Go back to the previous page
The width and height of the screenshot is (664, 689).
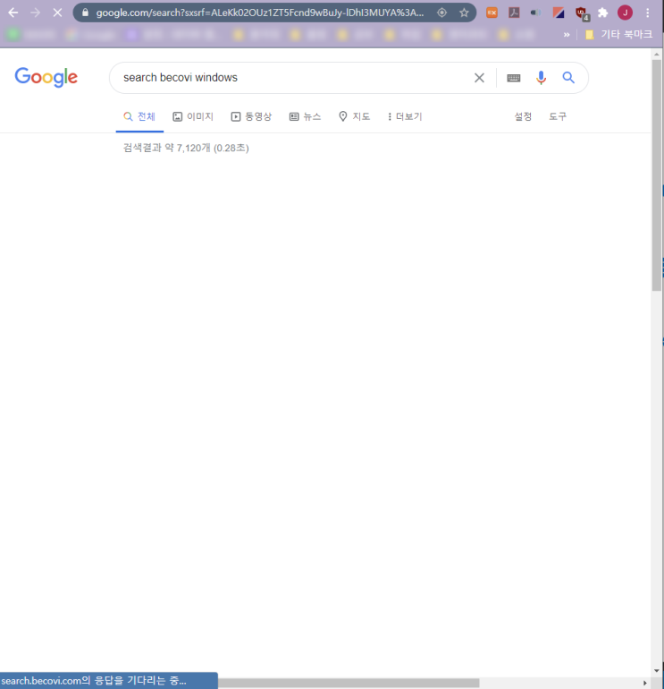(13, 13)
